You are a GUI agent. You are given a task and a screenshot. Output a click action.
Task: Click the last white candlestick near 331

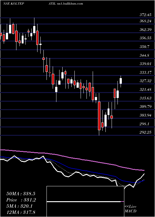click(121, 81)
